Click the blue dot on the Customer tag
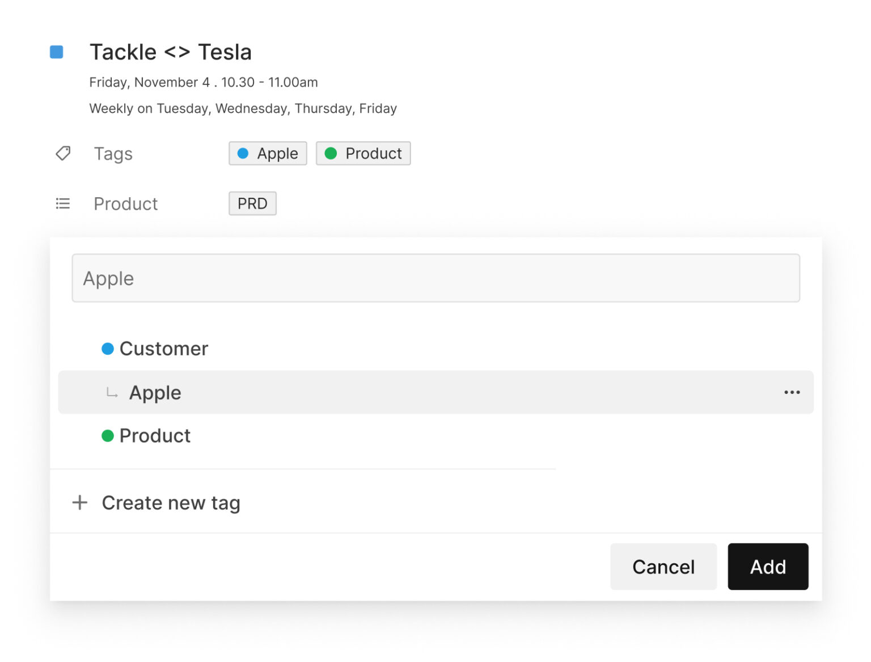Screen dimensions: 871x662 coord(107,348)
